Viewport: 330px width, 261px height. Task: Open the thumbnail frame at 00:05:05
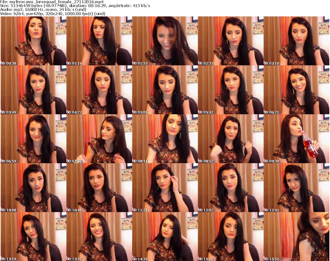tap(165, 90)
